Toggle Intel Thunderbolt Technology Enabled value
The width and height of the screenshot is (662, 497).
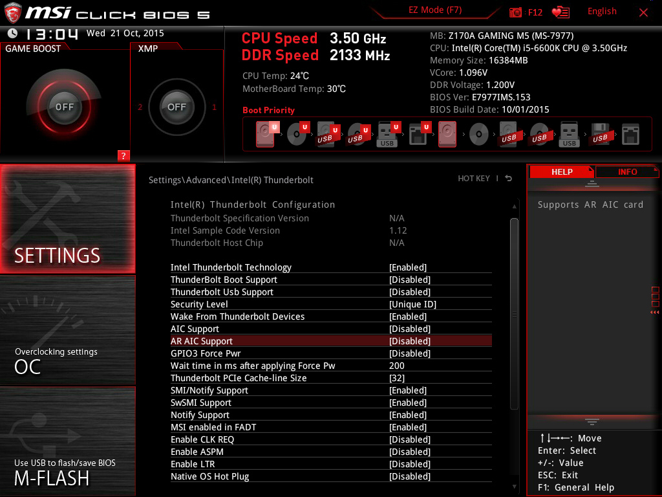pos(408,267)
